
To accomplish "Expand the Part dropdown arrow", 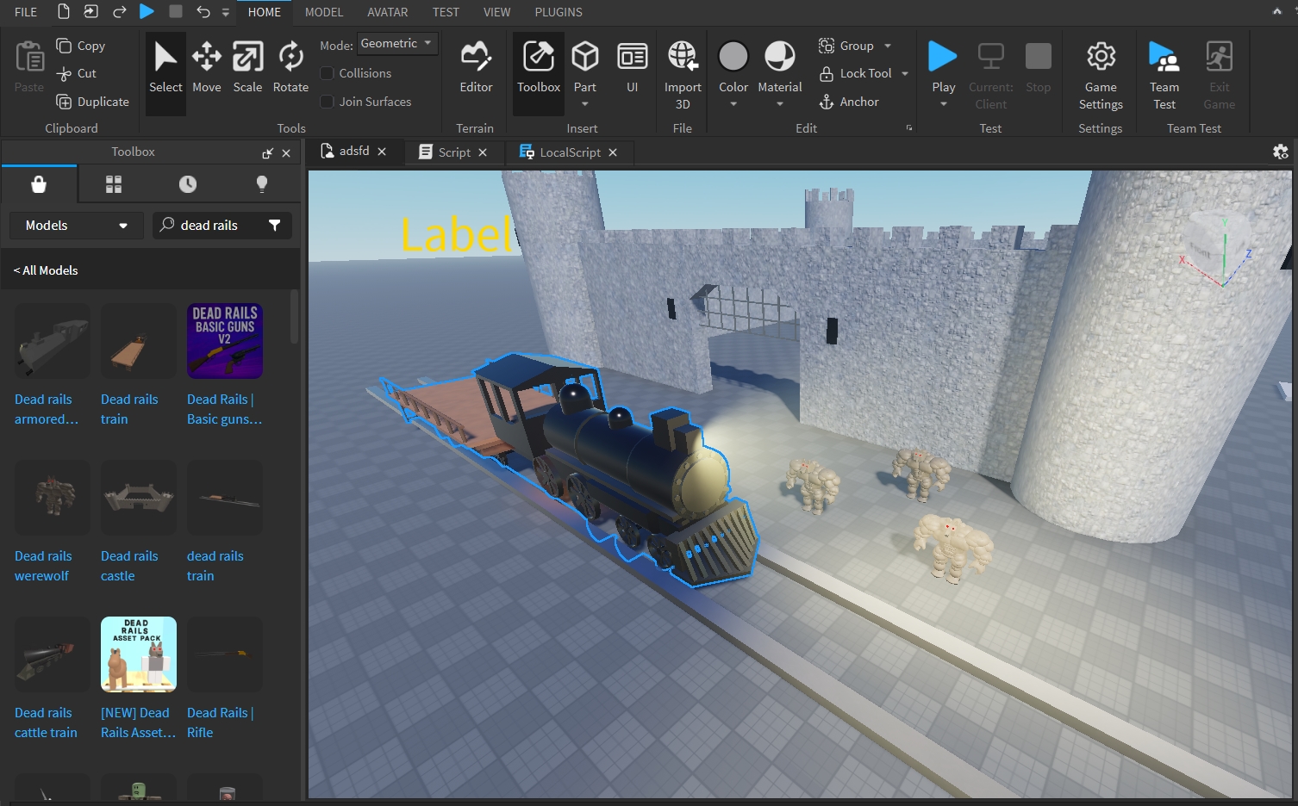I will coord(585,105).
